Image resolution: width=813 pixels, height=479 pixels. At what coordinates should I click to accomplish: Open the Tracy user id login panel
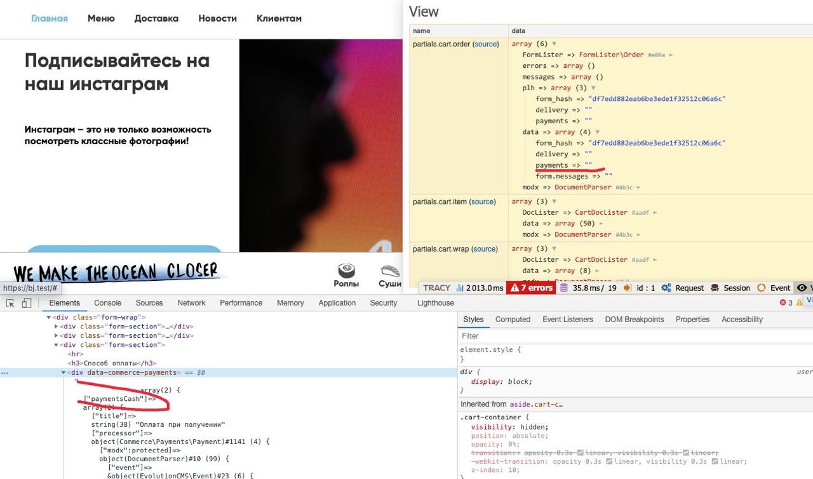640,288
